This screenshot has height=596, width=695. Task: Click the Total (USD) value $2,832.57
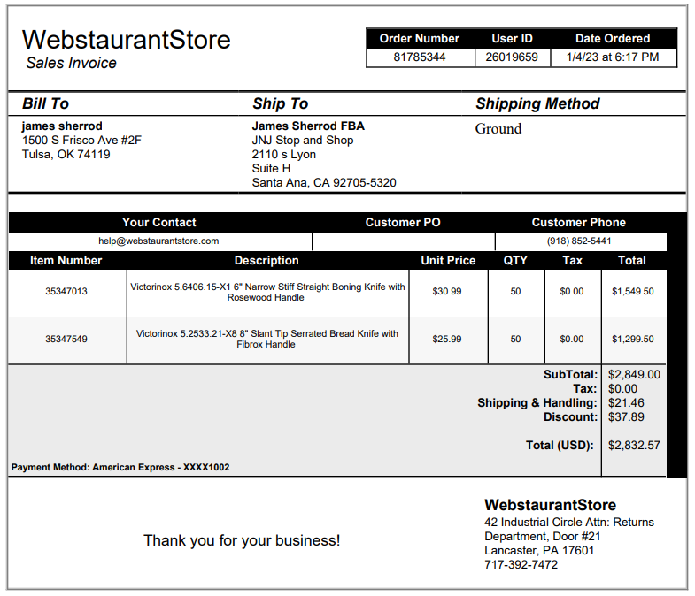click(x=634, y=446)
